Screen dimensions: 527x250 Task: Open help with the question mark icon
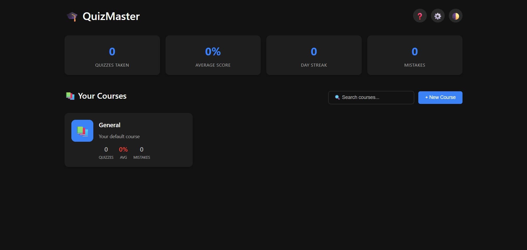pyautogui.click(x=420, y=16)
